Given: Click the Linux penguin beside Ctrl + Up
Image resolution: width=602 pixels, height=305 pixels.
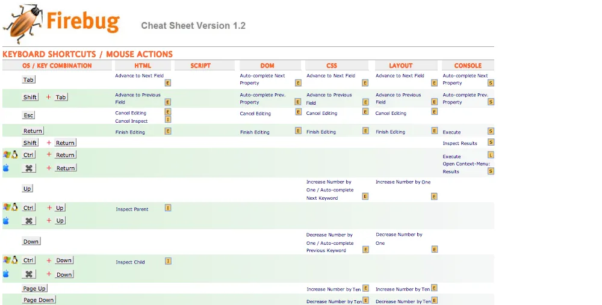Looking at the screenshot, I should click(14, 207).
